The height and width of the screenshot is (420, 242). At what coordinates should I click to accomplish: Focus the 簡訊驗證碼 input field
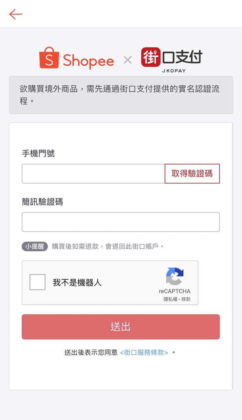pos(121,222)
